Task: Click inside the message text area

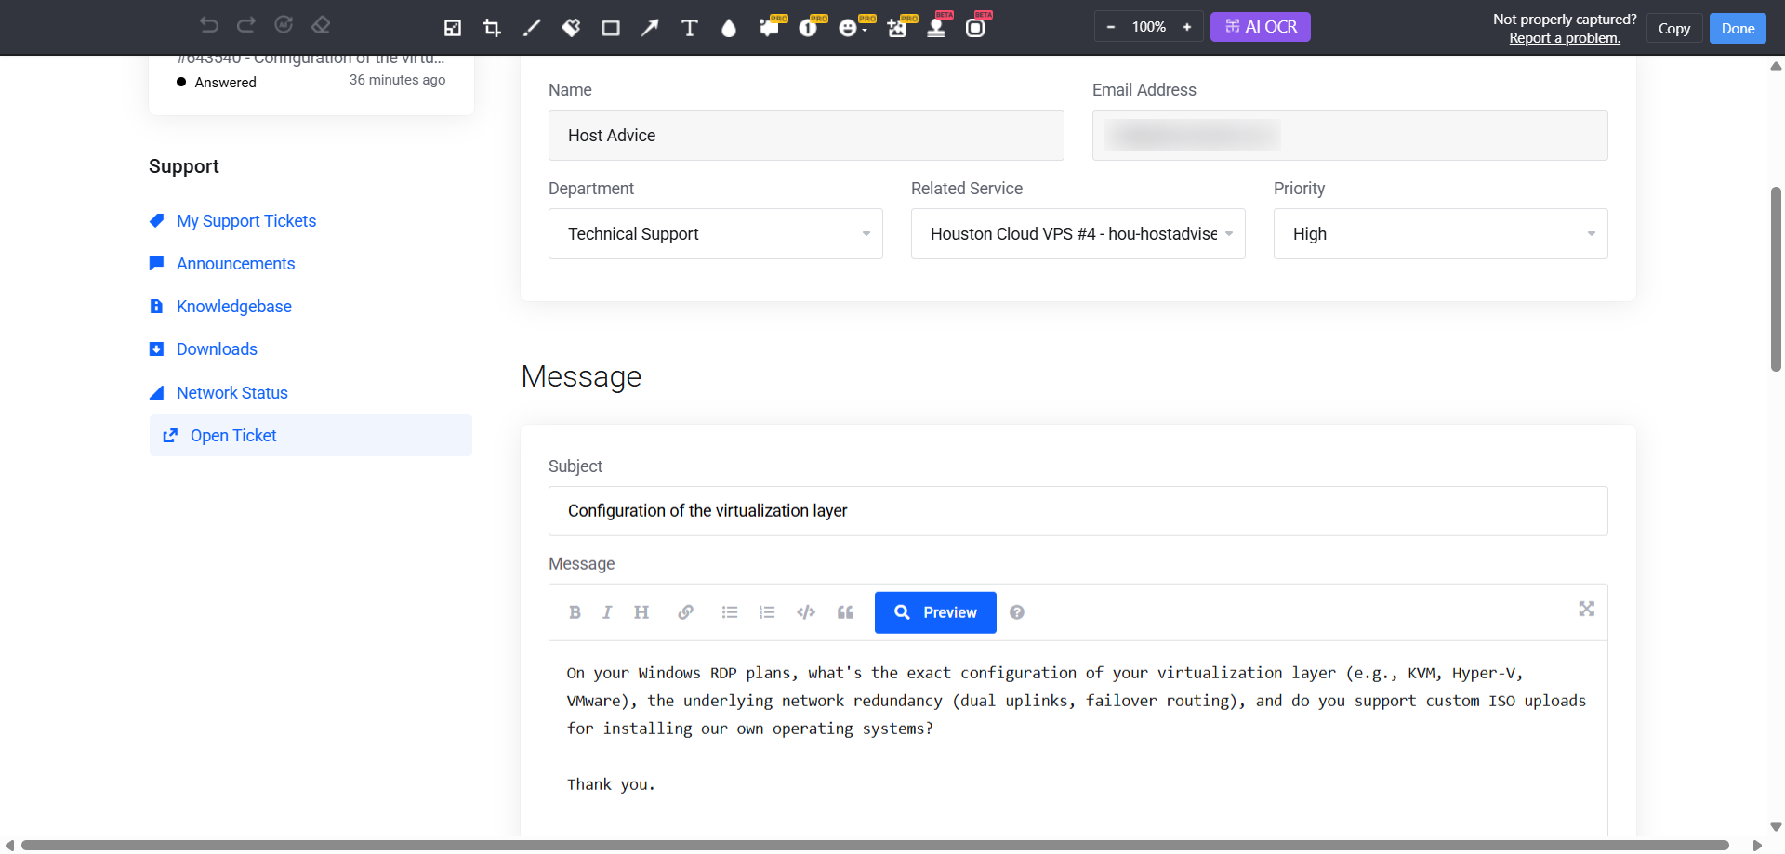Action: click(1078, 739)
